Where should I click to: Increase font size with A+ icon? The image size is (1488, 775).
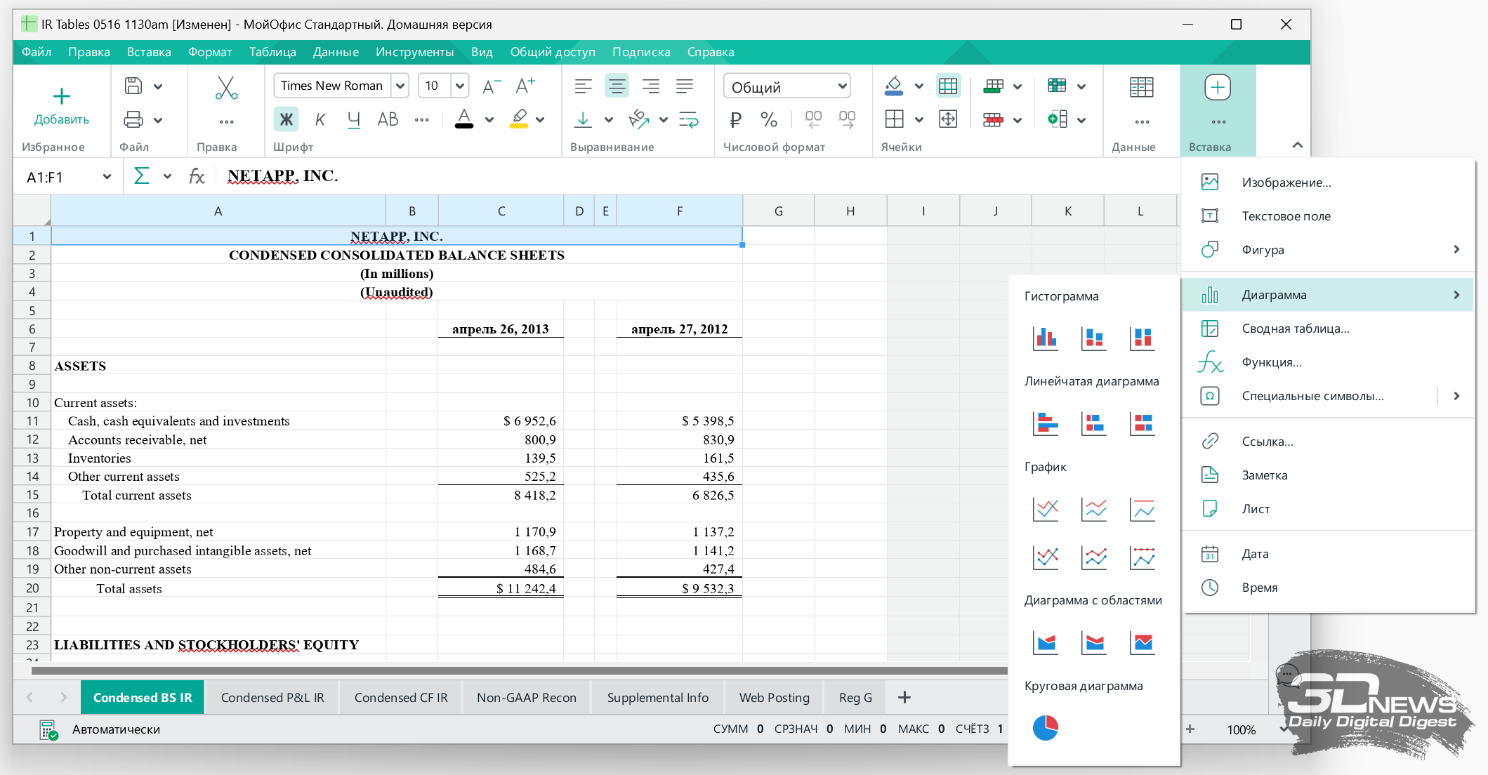(x=525, y=86)
